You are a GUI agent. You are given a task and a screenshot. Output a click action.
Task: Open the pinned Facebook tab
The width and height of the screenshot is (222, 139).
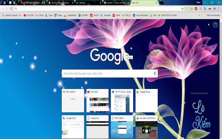pyautogui.click(x=5, y=3)
